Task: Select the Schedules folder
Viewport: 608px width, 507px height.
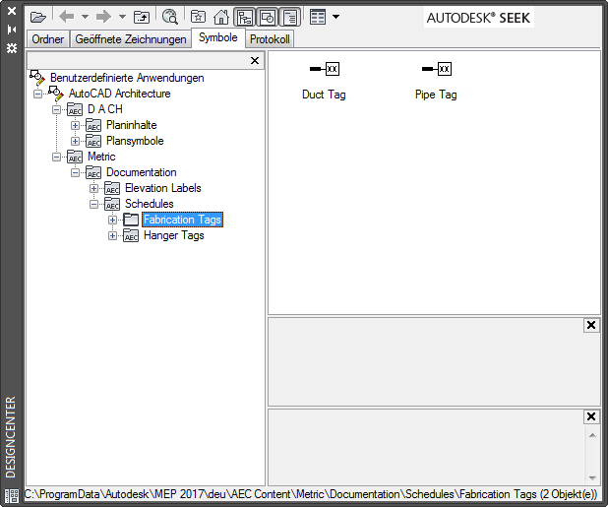Action: point(149,204)
